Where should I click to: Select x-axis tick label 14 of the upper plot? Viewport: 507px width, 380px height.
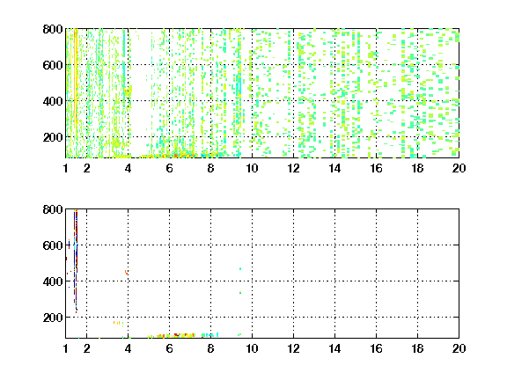pyautogui.click(x=334, y=168)
